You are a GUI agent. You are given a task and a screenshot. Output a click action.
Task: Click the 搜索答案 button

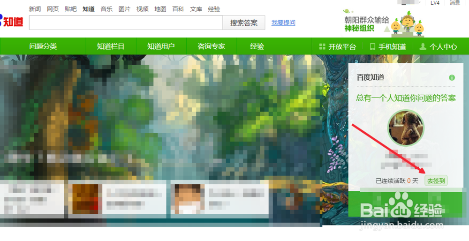click(x=244, y=23)
